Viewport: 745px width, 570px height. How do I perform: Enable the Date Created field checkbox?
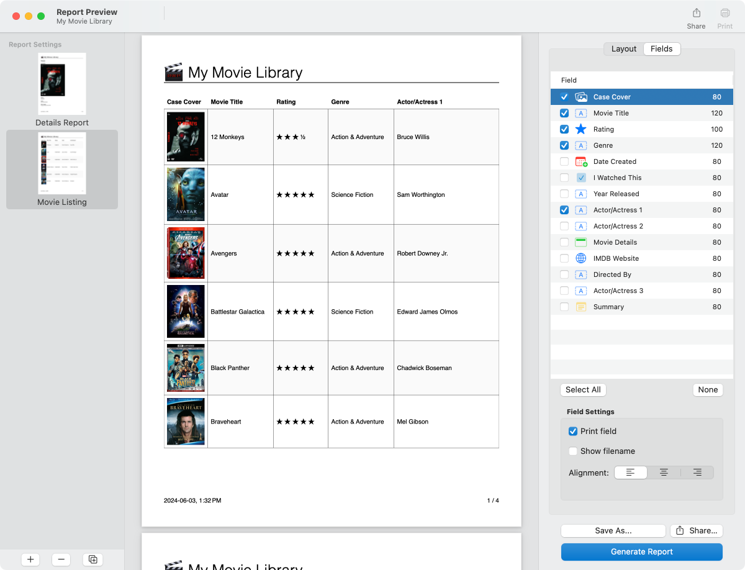pos(564,161)
